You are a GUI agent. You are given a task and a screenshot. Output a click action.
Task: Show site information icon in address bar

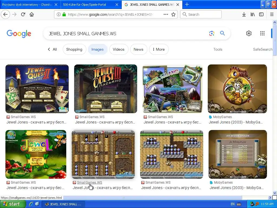click(x=58, y=14)
